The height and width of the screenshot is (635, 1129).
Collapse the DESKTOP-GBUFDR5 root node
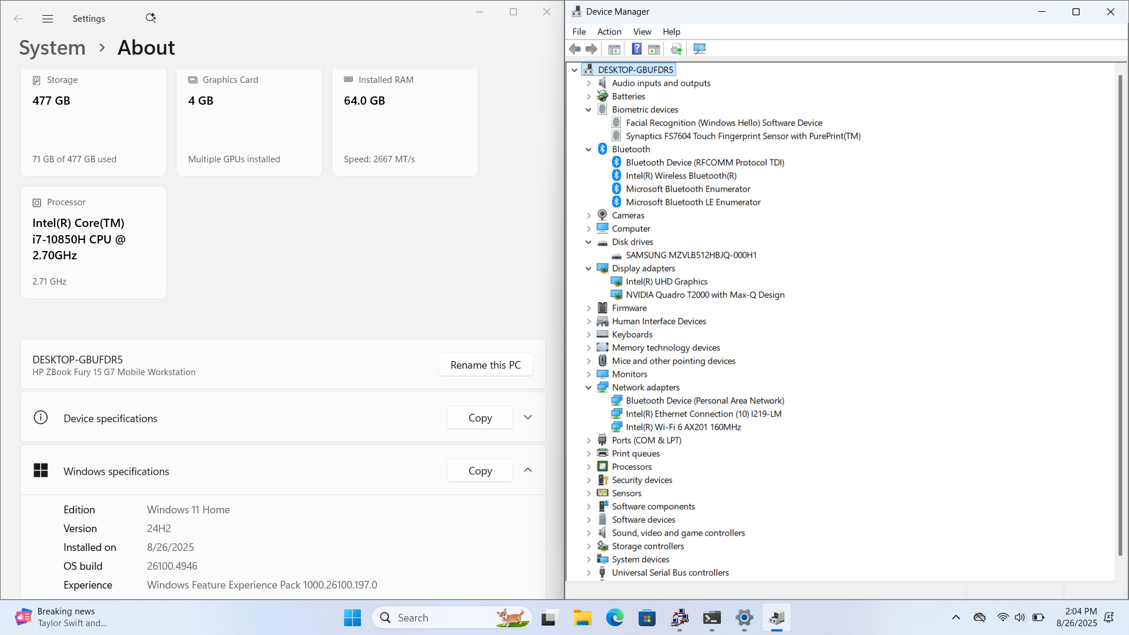[574, 70]
